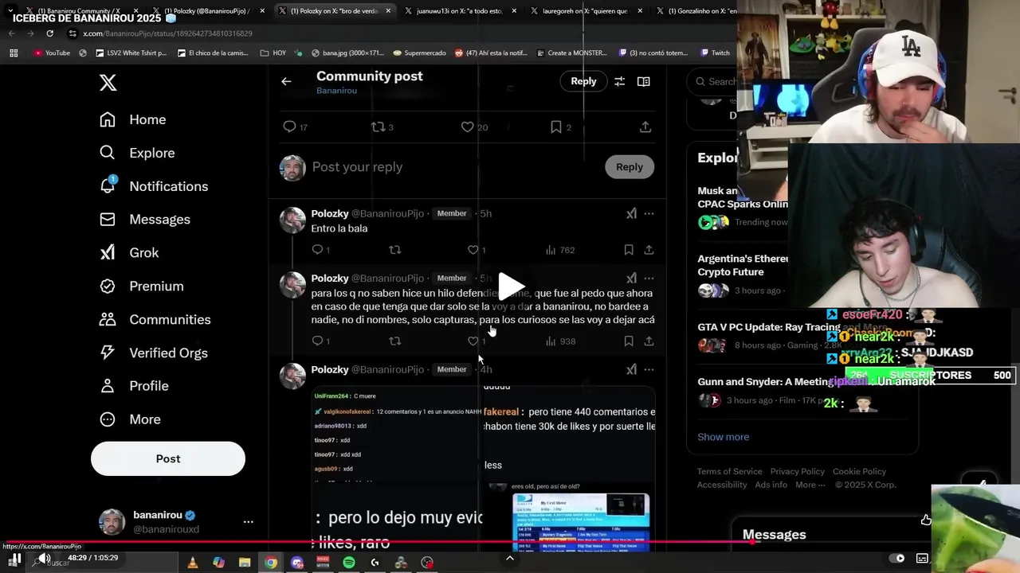The height and width of the screenshot is (573, 1020).
Task: Open VLC from the taskbar
Action: (193, 563)
